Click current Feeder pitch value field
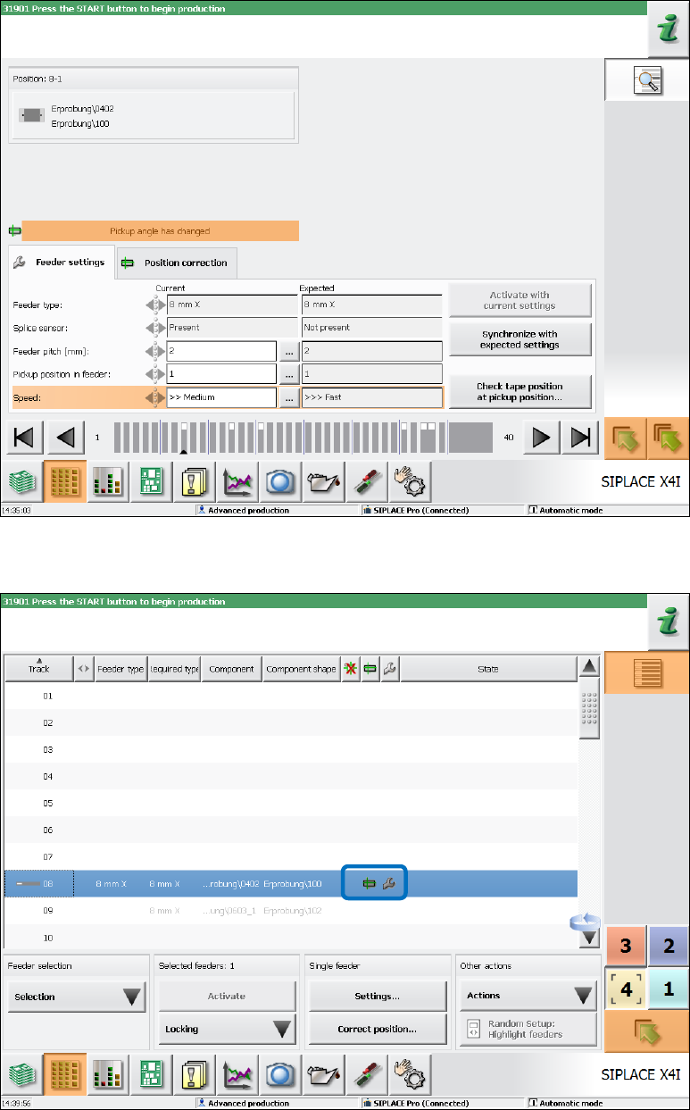690x1110 pixels. (x=221, y=351)
